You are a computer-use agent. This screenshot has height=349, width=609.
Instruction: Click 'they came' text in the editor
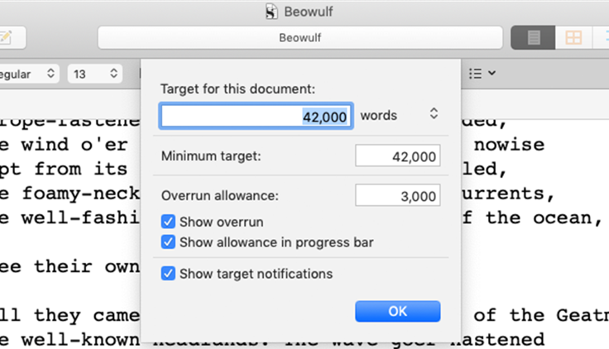point(86,315)
